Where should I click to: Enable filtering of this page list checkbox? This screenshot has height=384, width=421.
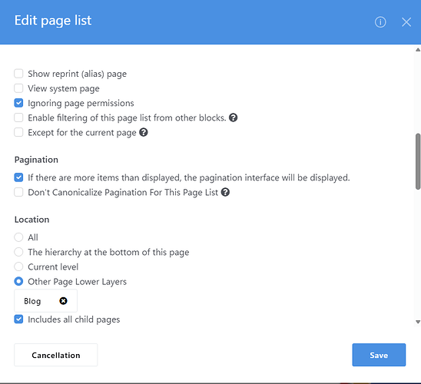(18, 118)
